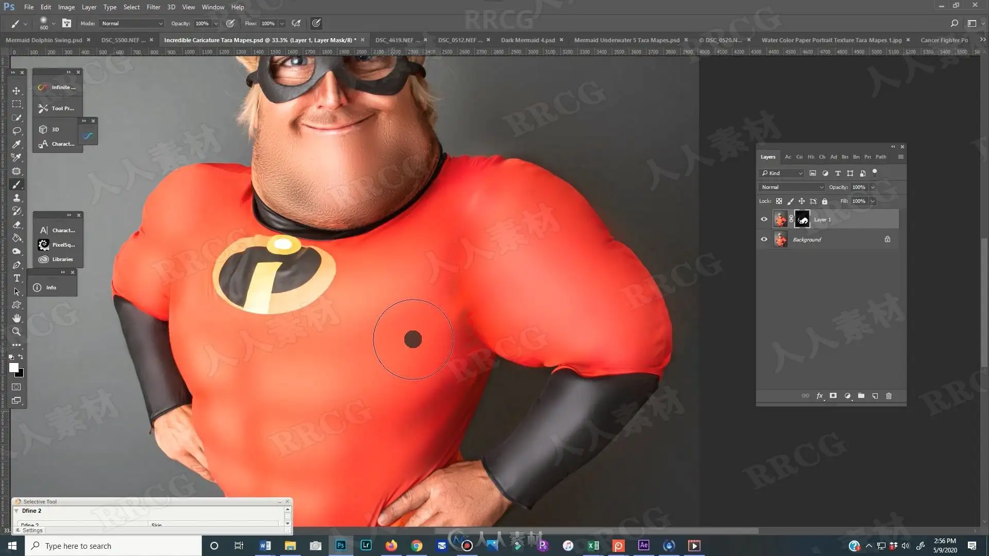Select the Rectangular Marquee tool

(x=16, y=104)
